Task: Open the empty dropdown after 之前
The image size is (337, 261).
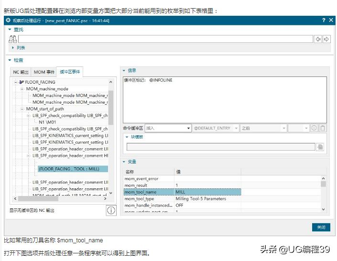Action: click(299, 128)
